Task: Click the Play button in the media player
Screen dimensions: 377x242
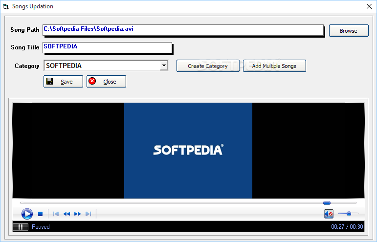Action: tap(27, 214)
